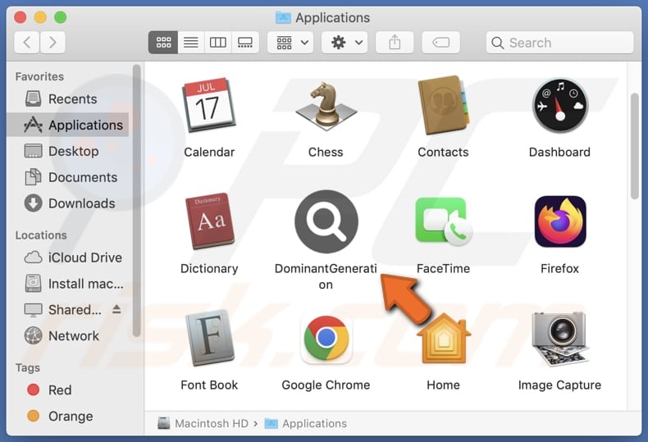Open the Firefox app icon
Image resolution: width=648 pixels, height=442 pixels.
coord(559,222)
